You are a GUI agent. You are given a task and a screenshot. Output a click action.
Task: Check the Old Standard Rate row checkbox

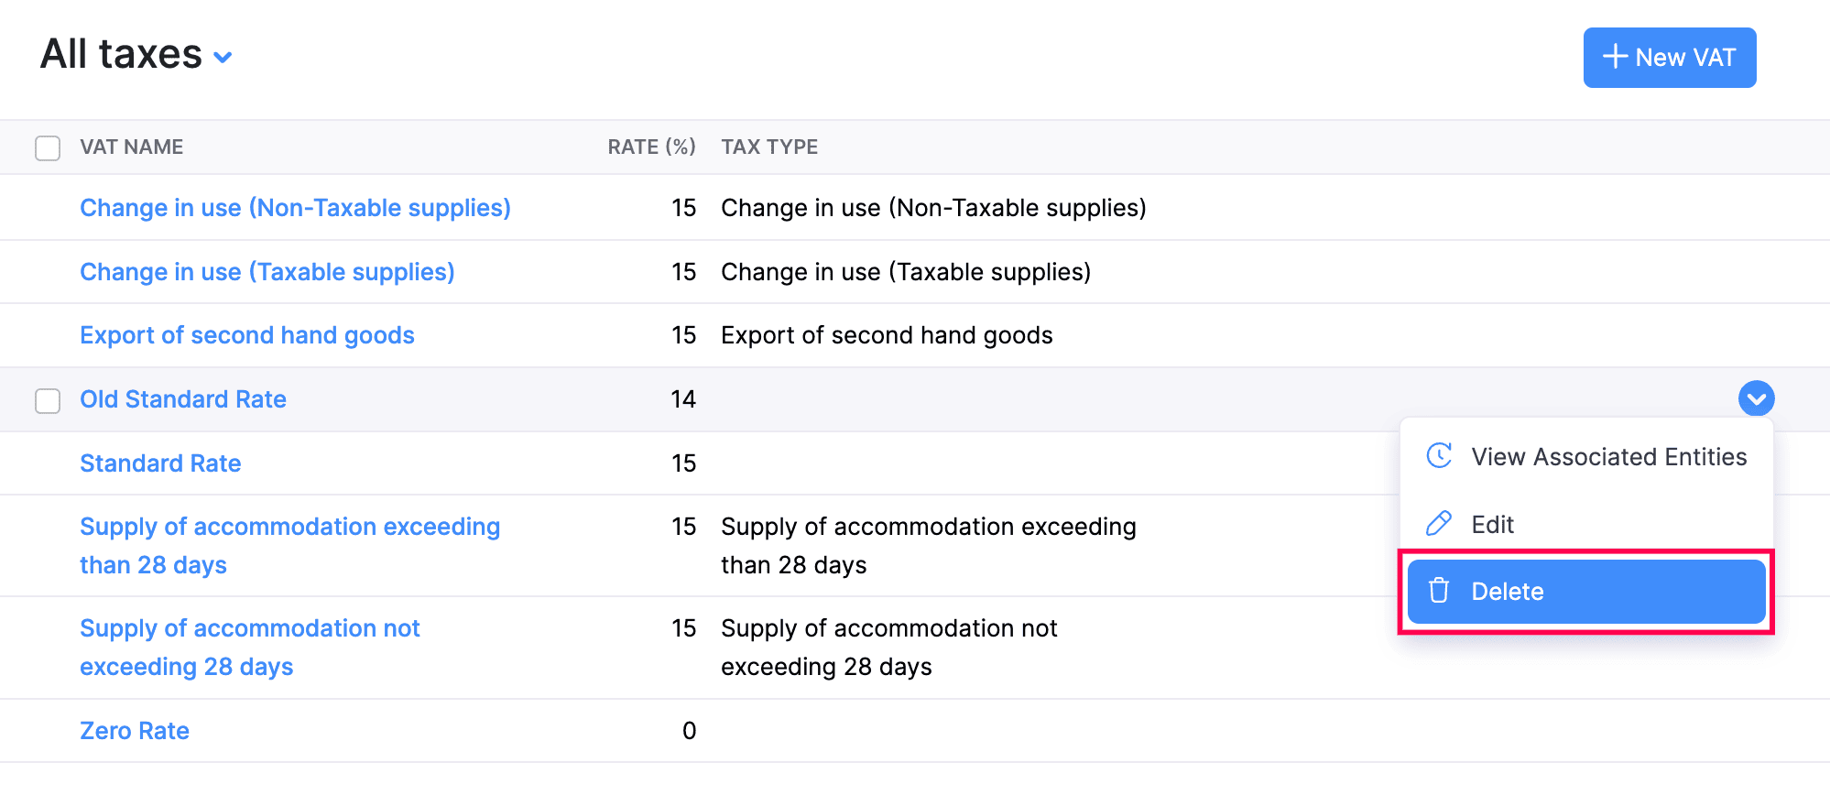point(48,400)
